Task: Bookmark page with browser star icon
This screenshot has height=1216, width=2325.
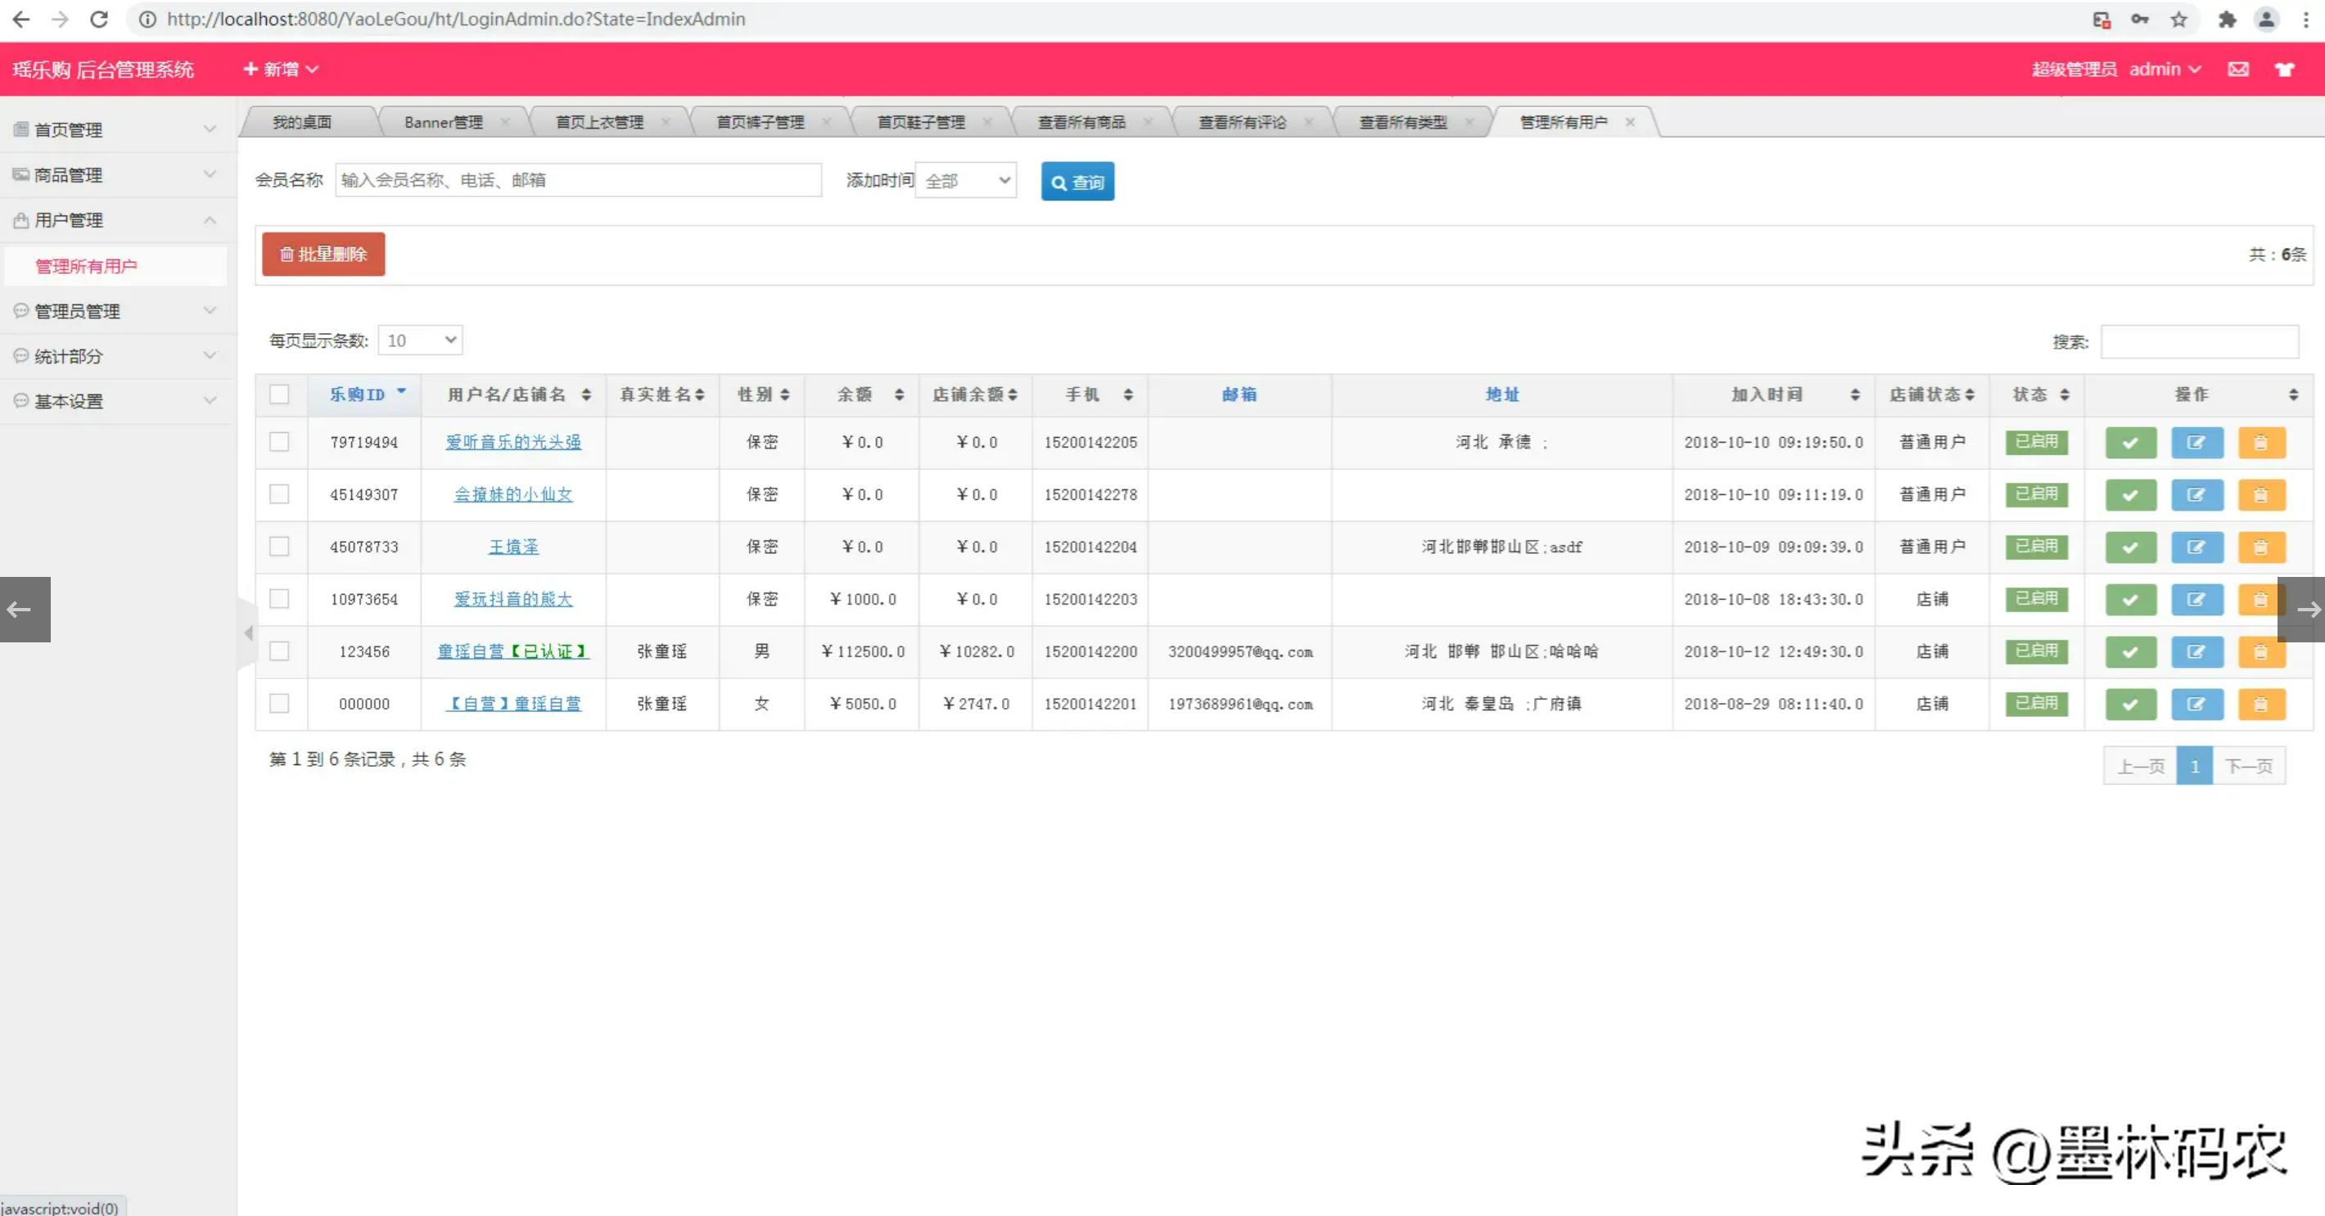Action: pyautogui.click(x=2178, y=19)
